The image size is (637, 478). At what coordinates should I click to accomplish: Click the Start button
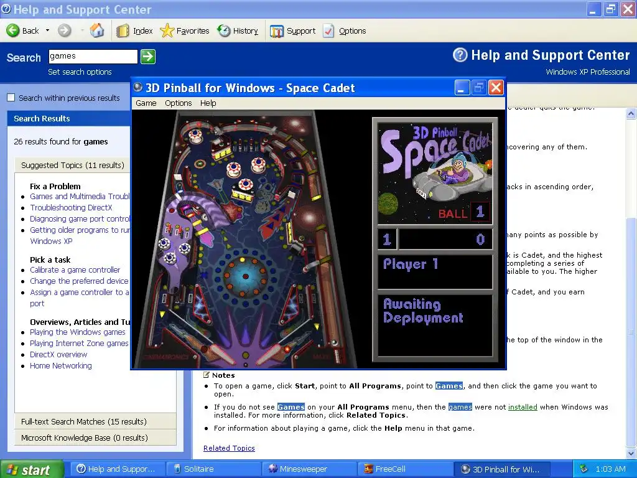32,469
